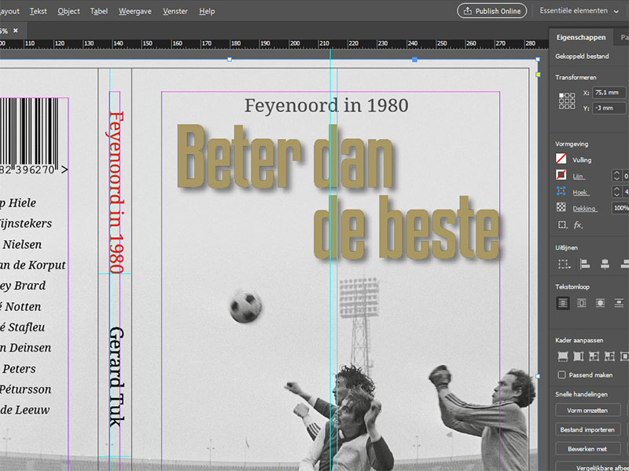
Task: Fit content to frame icon
Action: click(594, 356)
